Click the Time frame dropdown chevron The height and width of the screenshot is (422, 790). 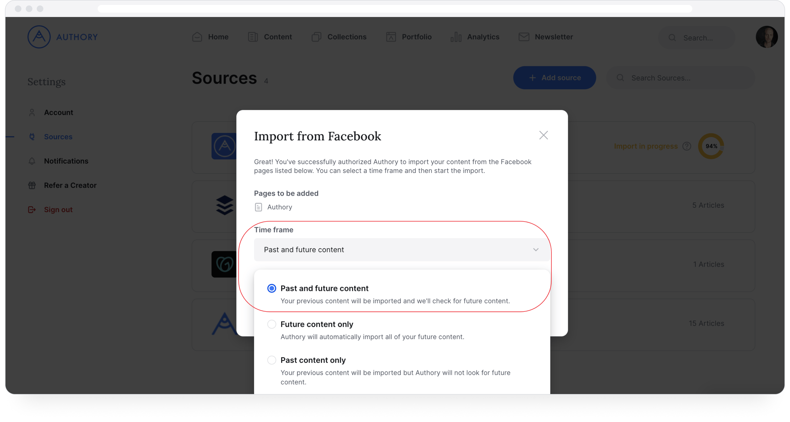[535, 249]
